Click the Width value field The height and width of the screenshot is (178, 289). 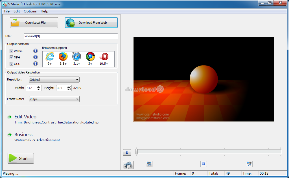pos(31,88)
